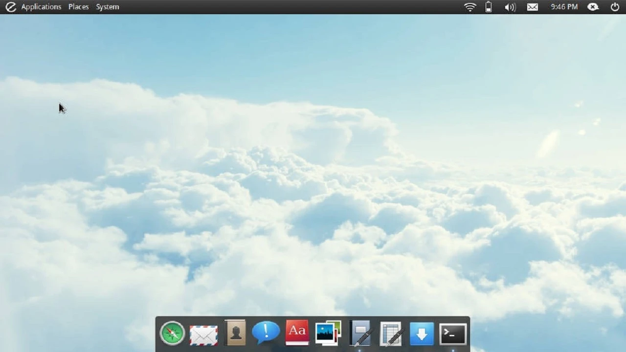Open the power session menu button
The height and width of the screenshot is (352, 626).
615,7
